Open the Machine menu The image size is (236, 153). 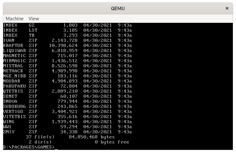(x=15, y=19)
